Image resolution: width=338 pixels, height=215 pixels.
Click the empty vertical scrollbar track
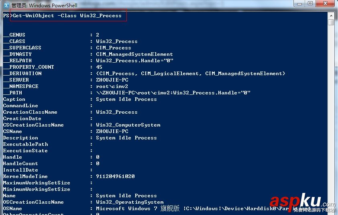[x=331, y=121]
